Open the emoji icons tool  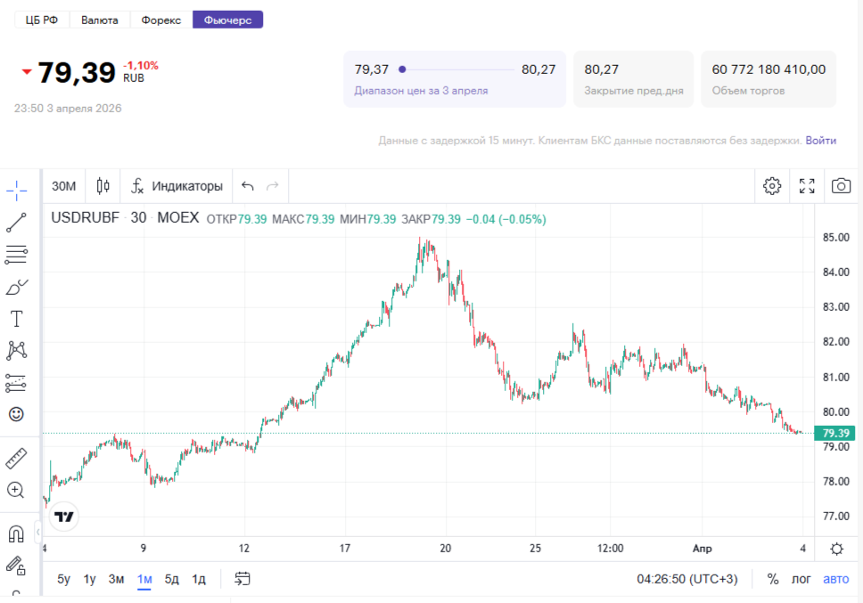point(16,414)
